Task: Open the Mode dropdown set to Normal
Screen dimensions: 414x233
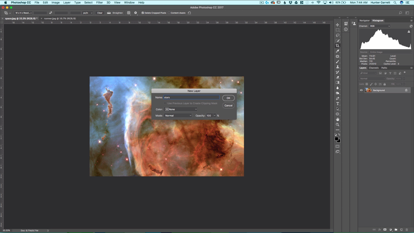Action: (x=178, y=116)
